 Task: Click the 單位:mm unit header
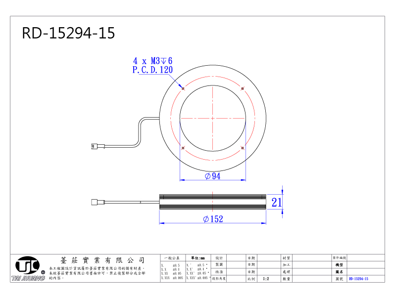coord(198,258)
